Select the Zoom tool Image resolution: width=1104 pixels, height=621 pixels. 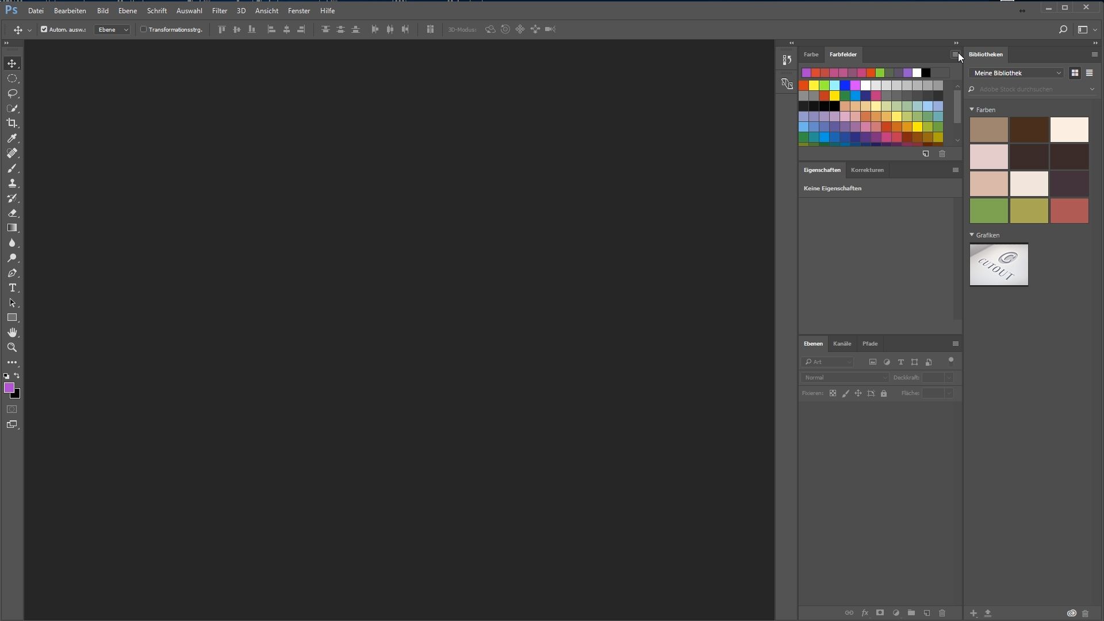coord(12,348)
